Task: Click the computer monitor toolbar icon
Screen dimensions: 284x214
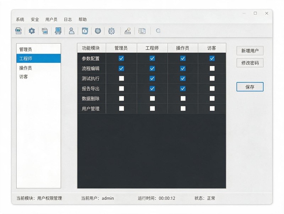Action: click(x=58, y=31)
